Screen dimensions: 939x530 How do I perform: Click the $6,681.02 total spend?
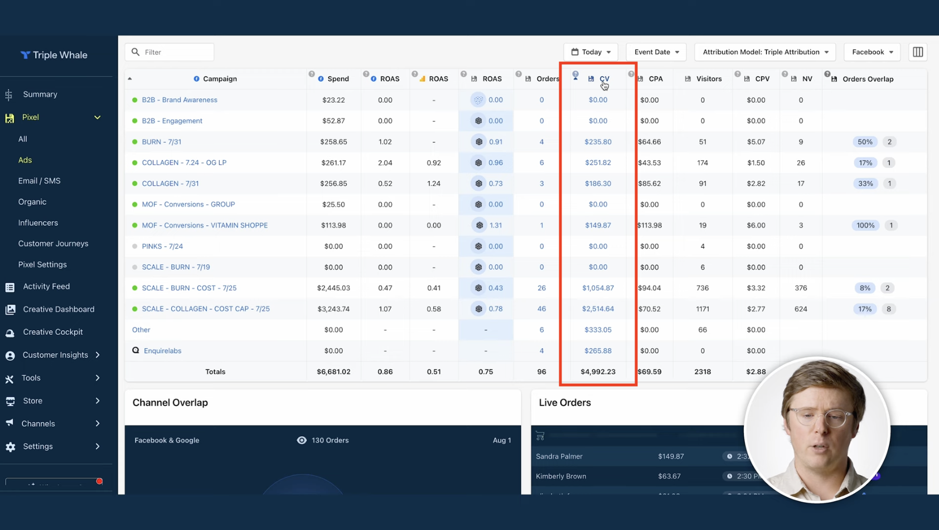tap(333, 372)
